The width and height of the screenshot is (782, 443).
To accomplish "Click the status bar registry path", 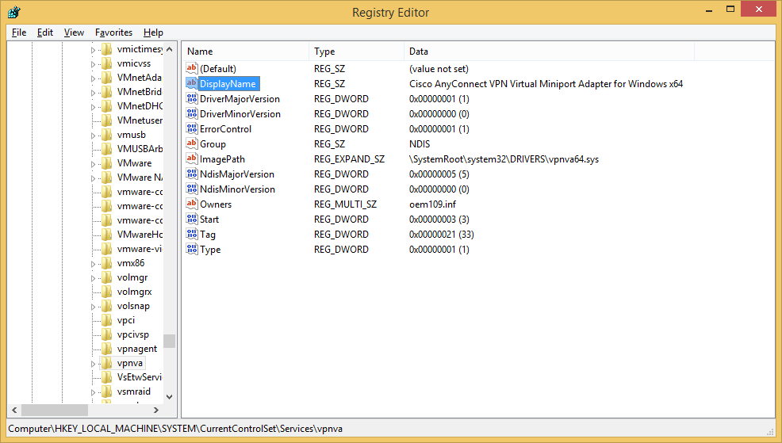I will coord(175,429).
